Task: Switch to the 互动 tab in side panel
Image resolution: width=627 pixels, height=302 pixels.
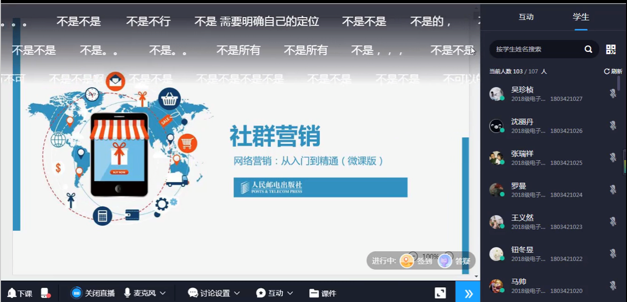Action: click(526, 17)
